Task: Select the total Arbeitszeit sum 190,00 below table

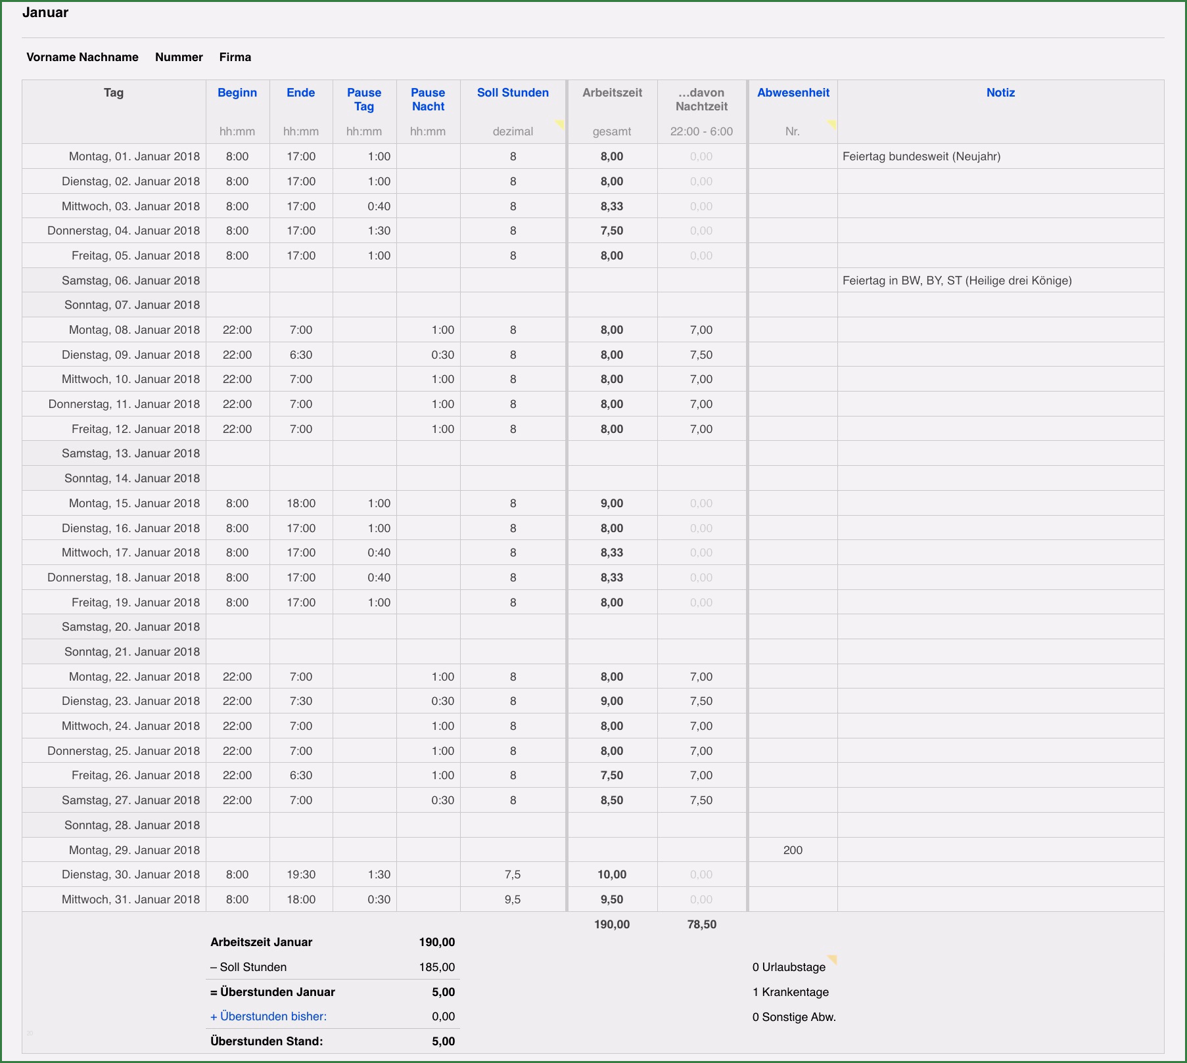Action: 611,924
